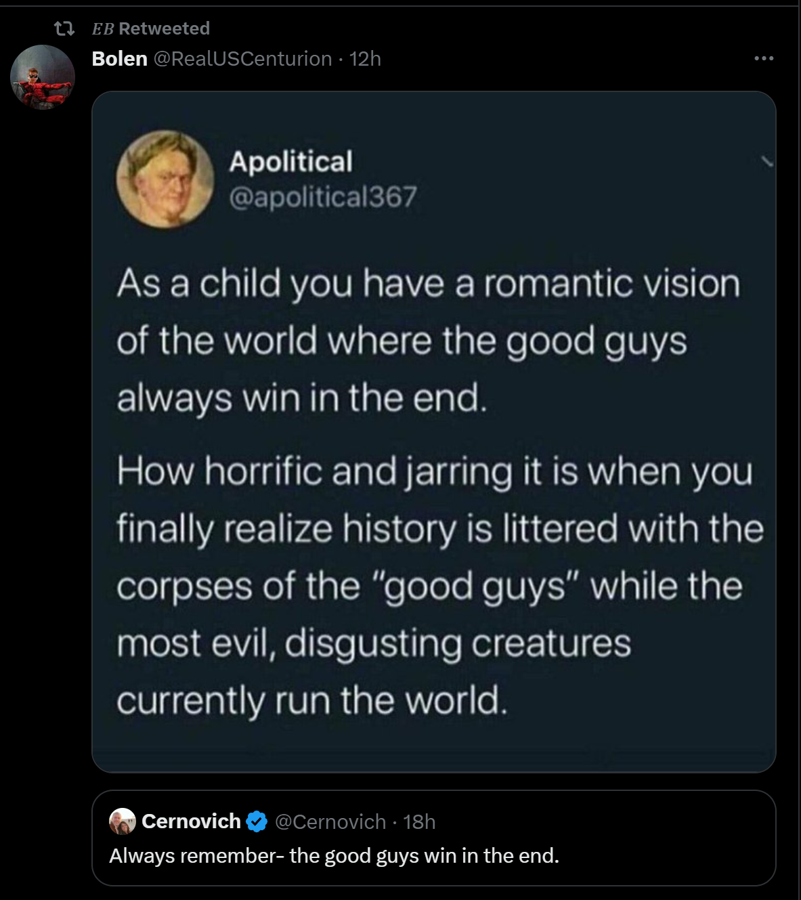This screenshot has width=801, height=900.
Task: Click the Apolitical portrait avatar in the image
Action: click(x=165, y=179)
